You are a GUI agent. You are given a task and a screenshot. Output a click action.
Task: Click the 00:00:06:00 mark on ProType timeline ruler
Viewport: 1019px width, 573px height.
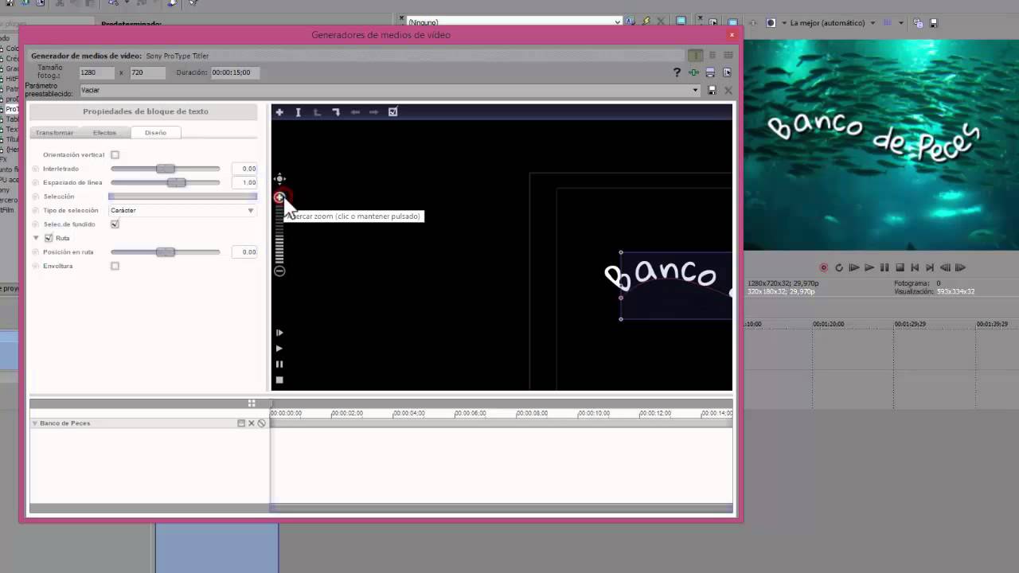pyautogui.click(x=470, y=414)
